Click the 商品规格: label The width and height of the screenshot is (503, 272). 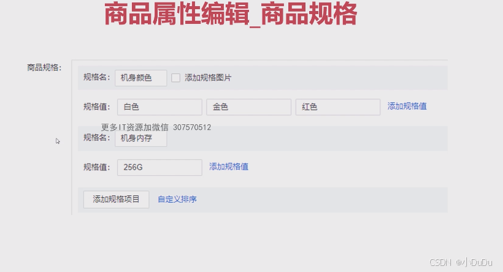pos(44,67)
